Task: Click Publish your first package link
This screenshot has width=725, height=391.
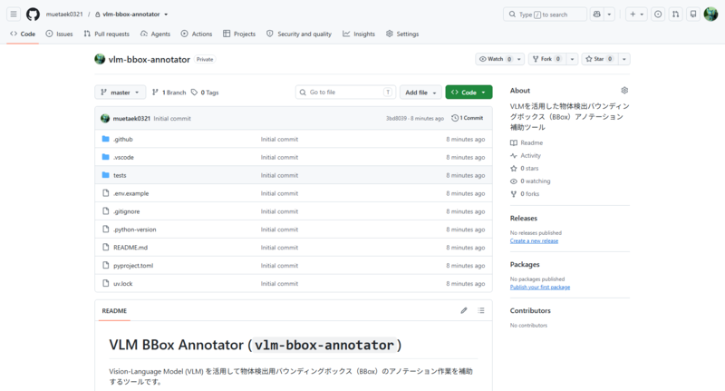Action: [540, 287]
